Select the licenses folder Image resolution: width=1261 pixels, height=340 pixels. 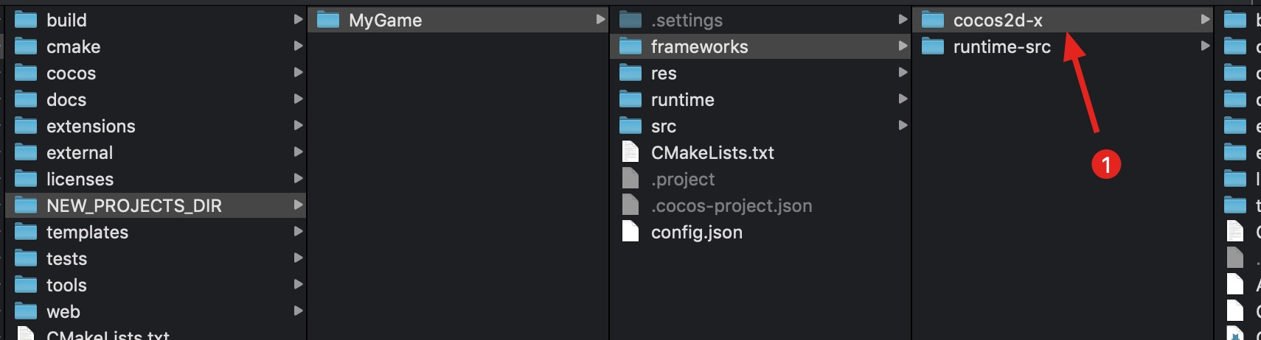(80, 180)
